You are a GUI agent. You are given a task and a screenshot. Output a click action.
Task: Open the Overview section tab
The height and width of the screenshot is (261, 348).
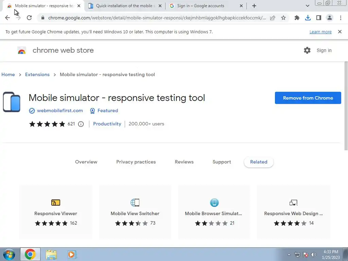tap(86, 162)
